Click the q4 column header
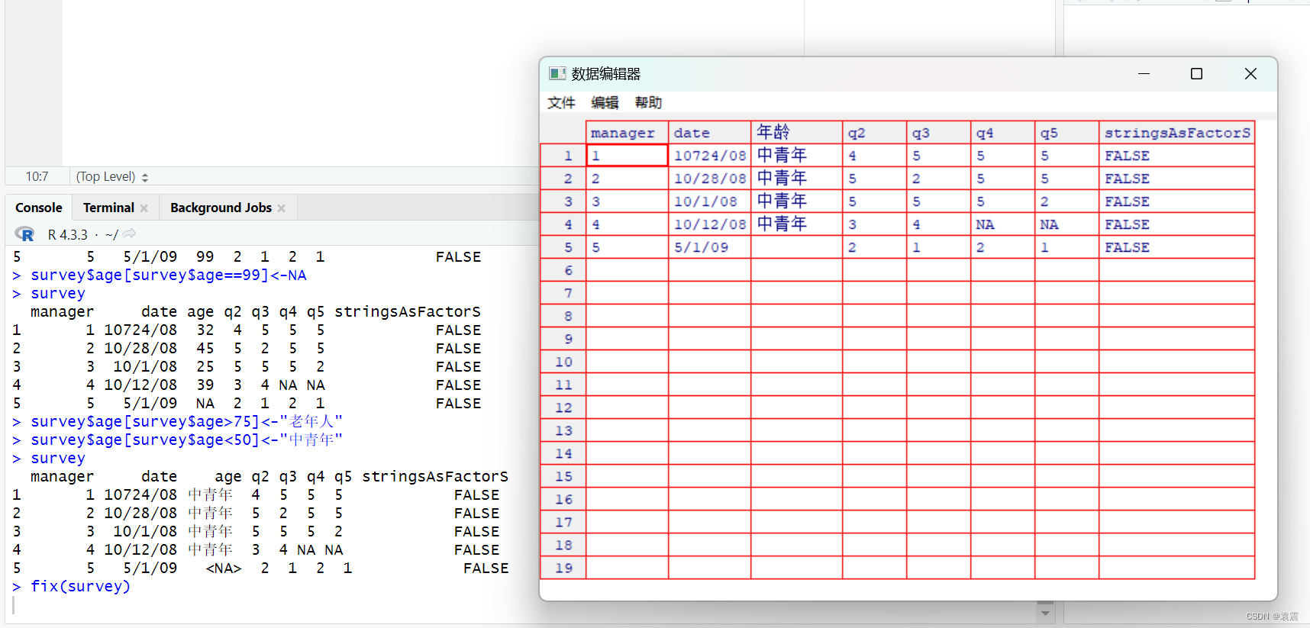This screenshot has width=1310, height=628. click(1002, 132)
